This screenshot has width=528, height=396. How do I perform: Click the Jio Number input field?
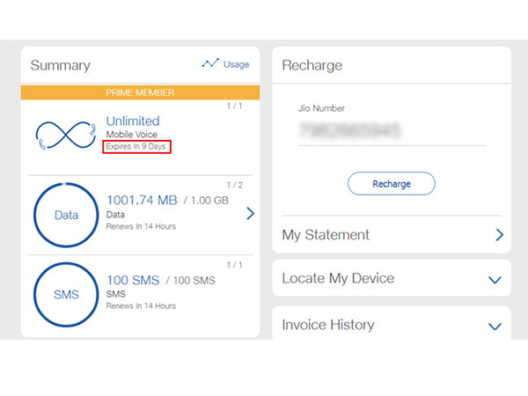(x=391, y=130)
